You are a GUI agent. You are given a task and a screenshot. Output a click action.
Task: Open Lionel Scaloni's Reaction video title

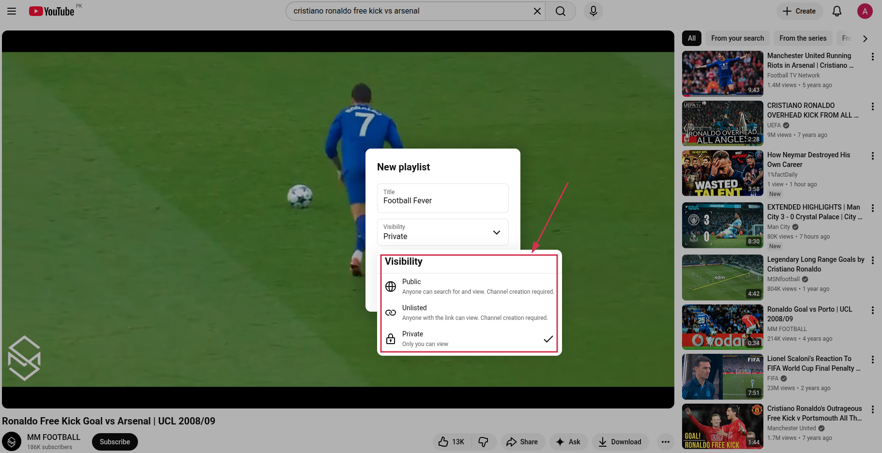point(814,363)
